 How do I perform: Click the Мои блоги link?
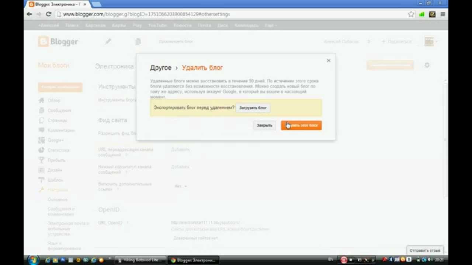53,65
